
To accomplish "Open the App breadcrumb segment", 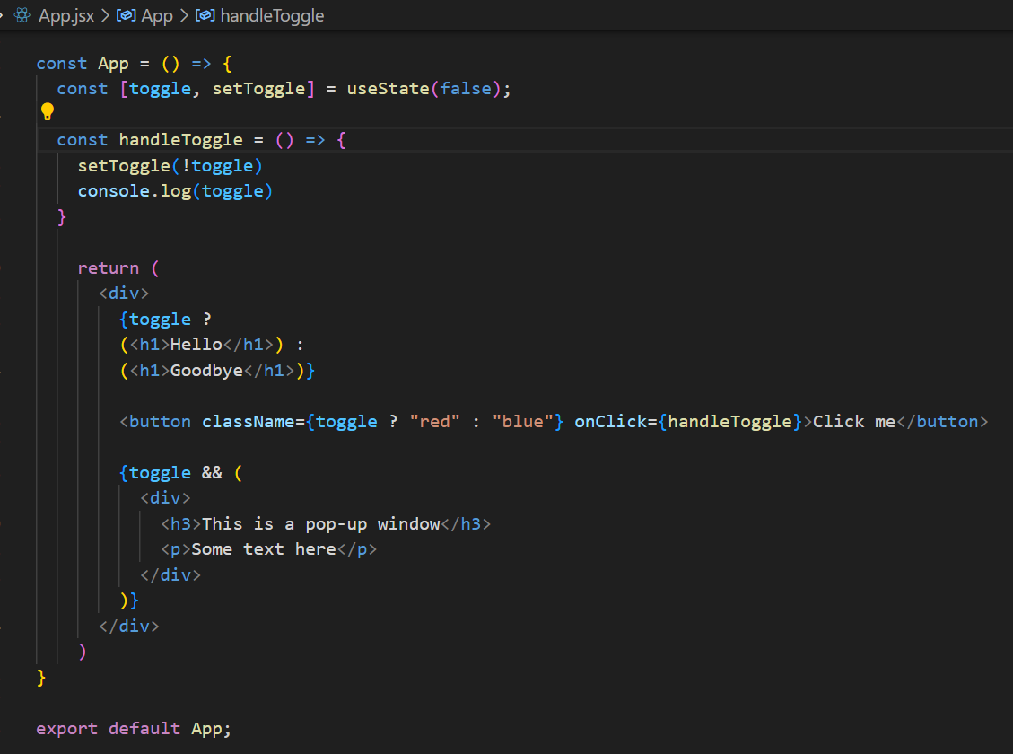I will click(x=157, y=15).
